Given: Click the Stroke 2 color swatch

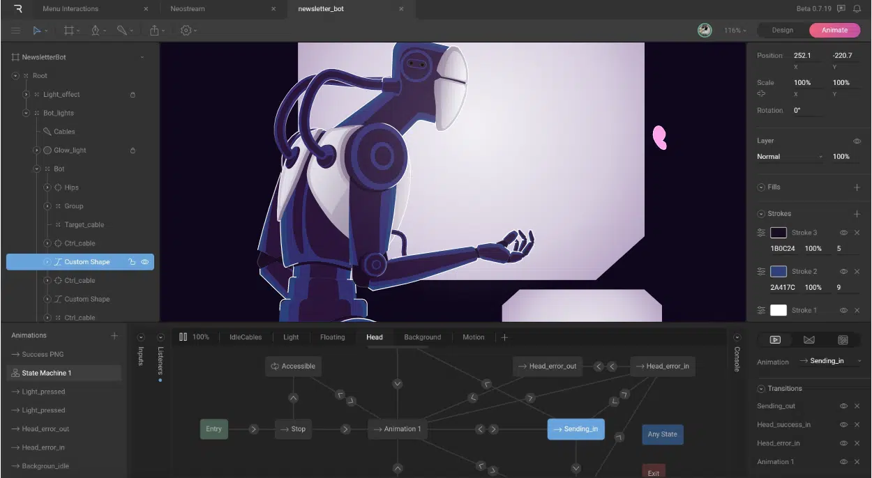Looking at the screenshot, I should coord(778,272).
